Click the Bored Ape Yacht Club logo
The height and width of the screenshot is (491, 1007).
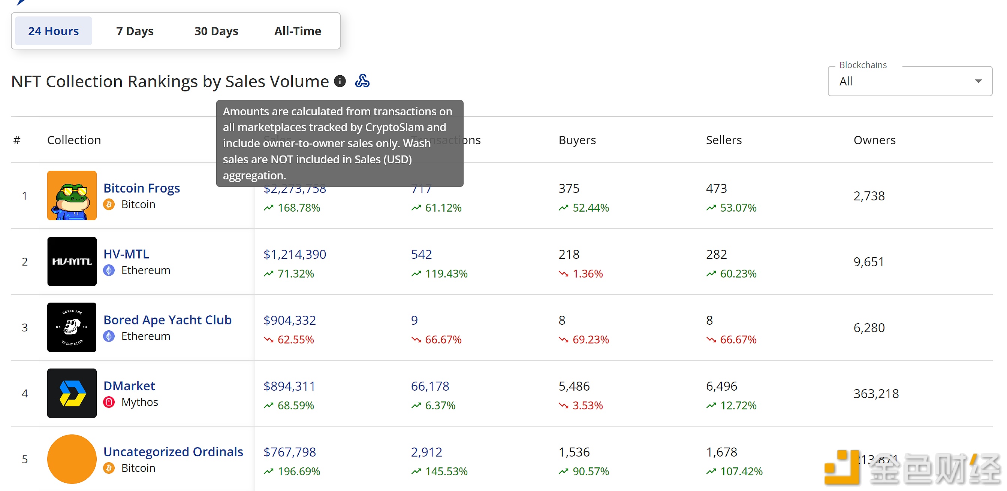coord(72,327)
